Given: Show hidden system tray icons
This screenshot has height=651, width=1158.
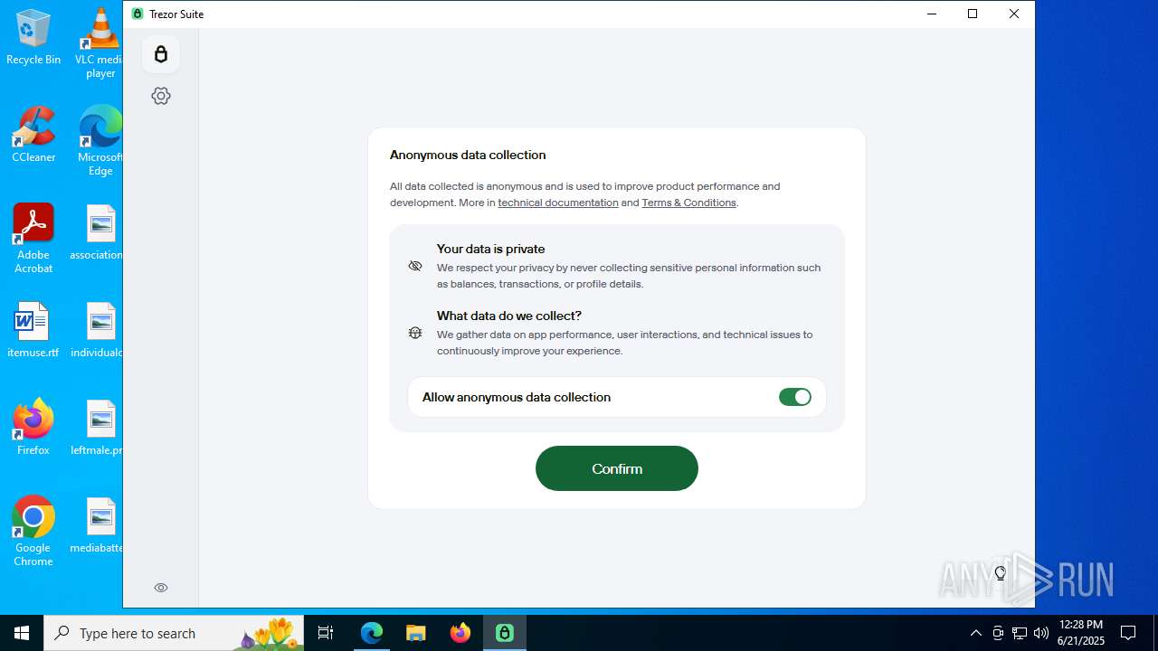Looking at the screenshot, I should [x=975, y=633].
